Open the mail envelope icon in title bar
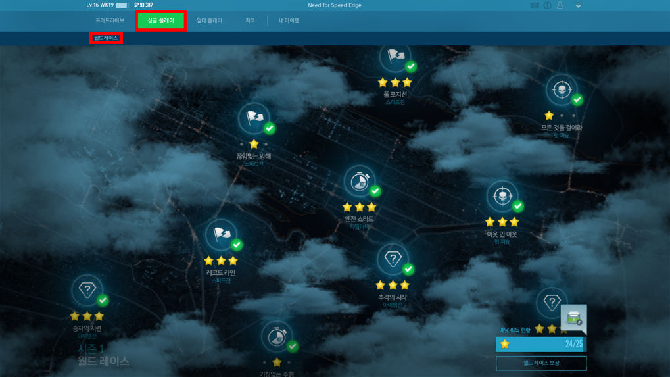 [535, 5]
